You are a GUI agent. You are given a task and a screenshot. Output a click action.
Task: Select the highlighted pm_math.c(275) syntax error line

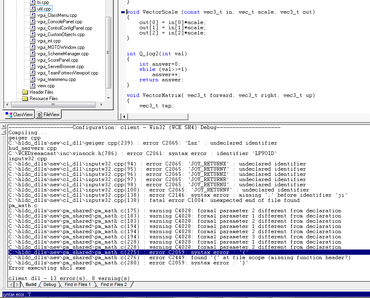click(189, 252)
